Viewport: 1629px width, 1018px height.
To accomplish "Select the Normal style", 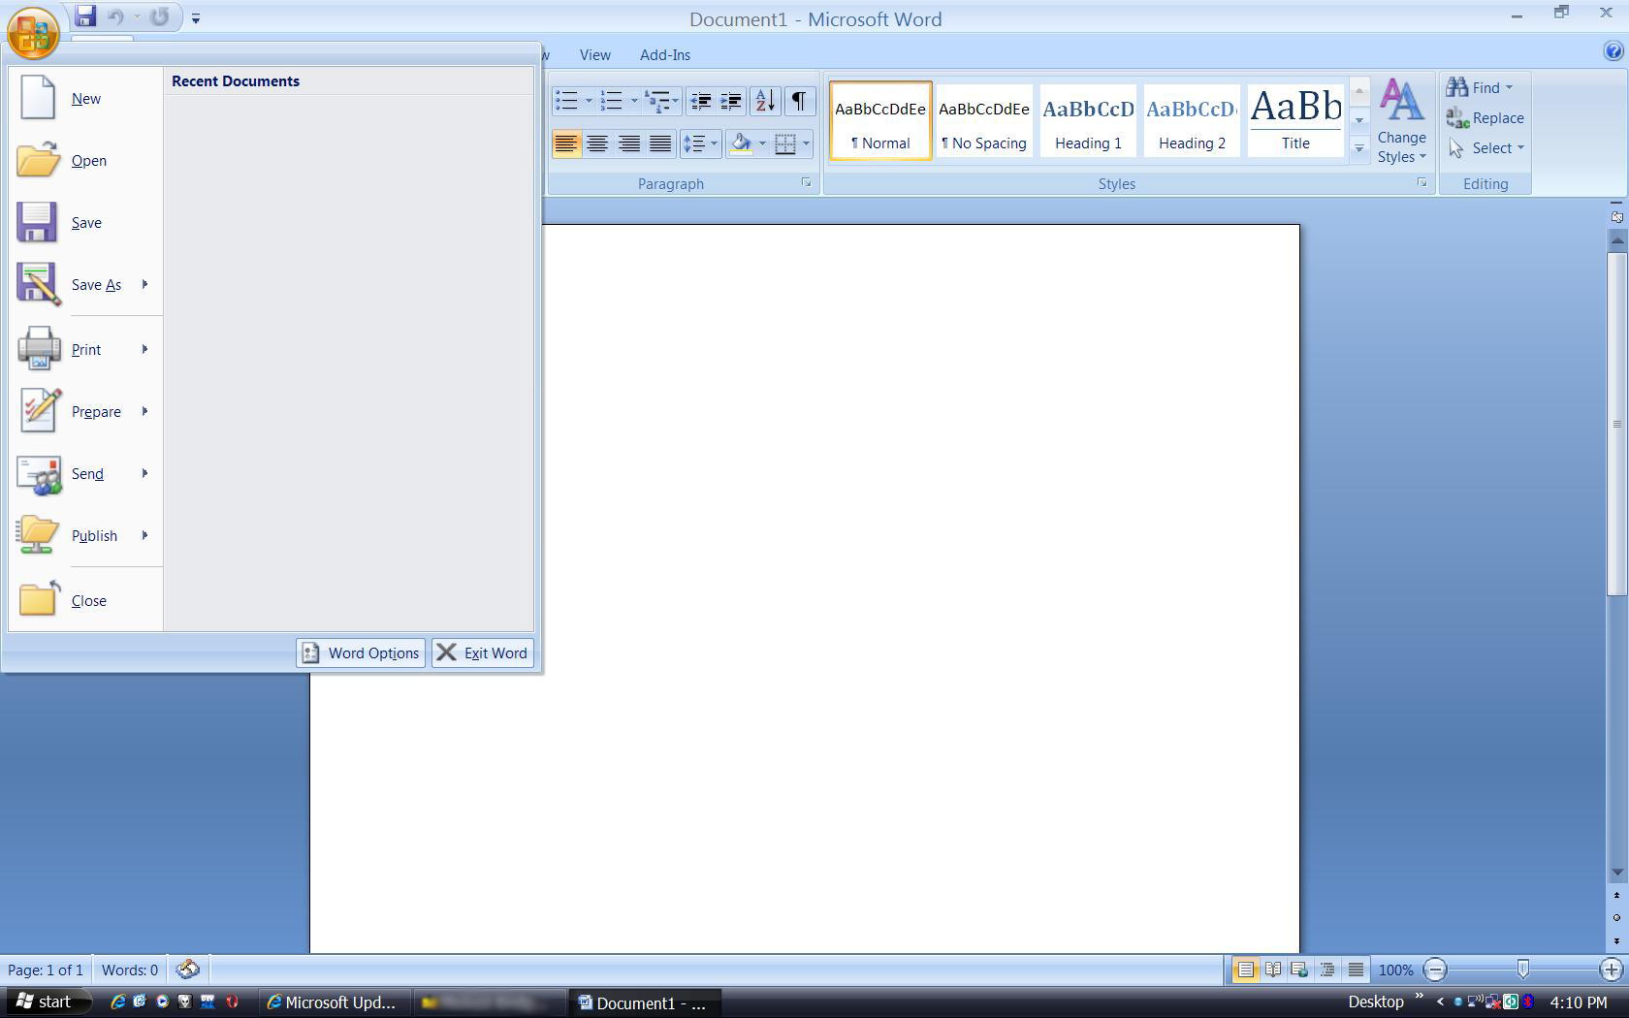I will coord(880,121).
